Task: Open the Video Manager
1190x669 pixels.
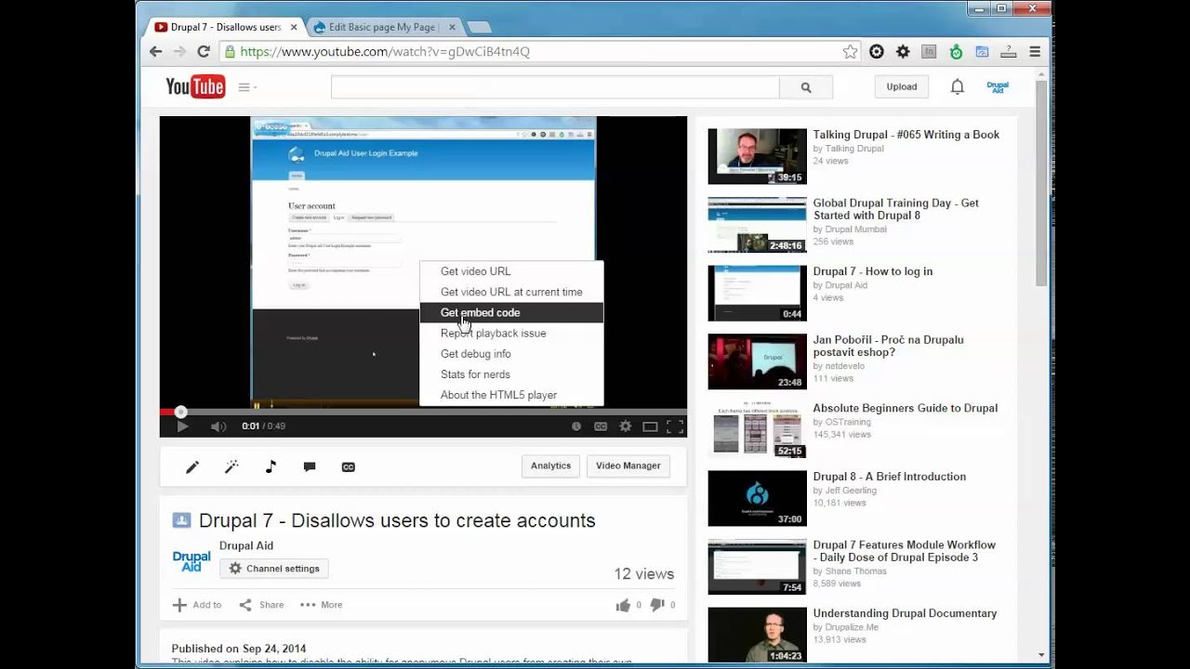Action: pyautogui.click(x=628, y=466)
